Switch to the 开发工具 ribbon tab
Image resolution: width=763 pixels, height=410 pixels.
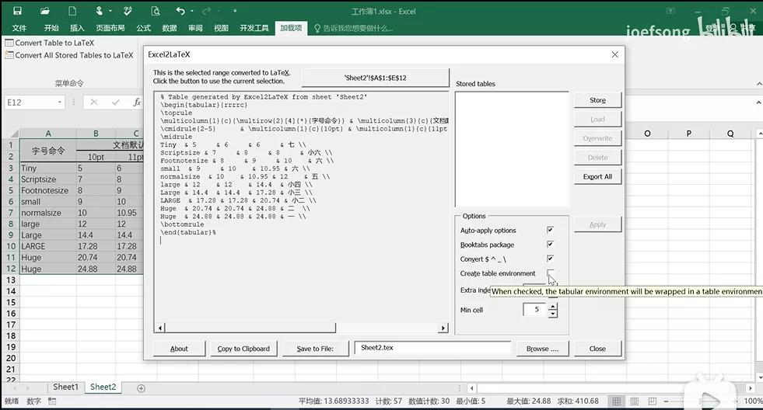point(254,28)
